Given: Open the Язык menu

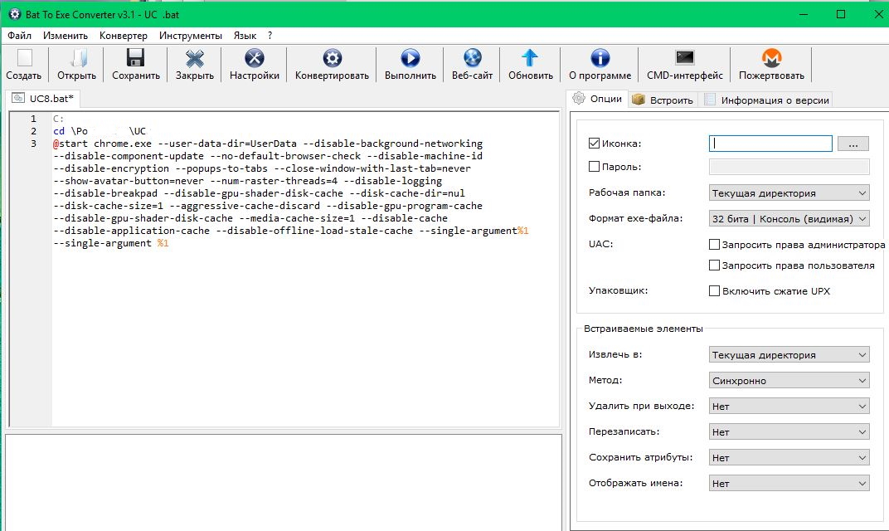Looking at the screenshot, I should 245,35.
